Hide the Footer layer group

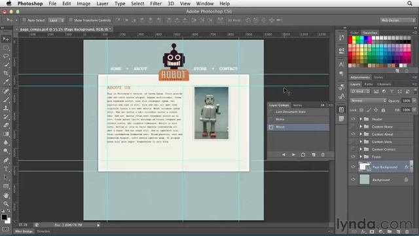pyautogui.click(x=354, y=157)
